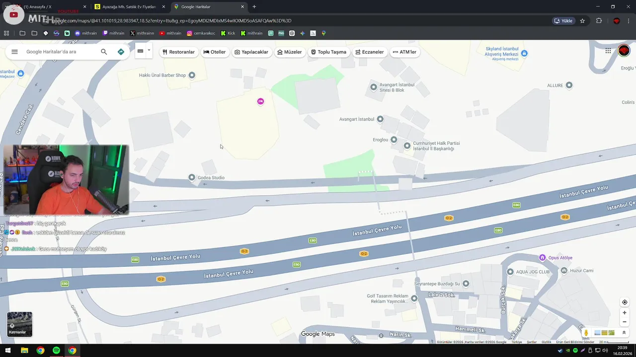The width and height of the screenshot is (636, 357).
Task: Click the Eroglou map pin
Action: coord(394,140)
